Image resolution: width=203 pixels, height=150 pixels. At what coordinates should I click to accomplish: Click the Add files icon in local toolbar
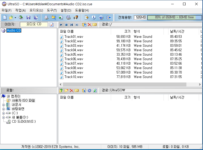pyautogui.click(x=84, y=90)
